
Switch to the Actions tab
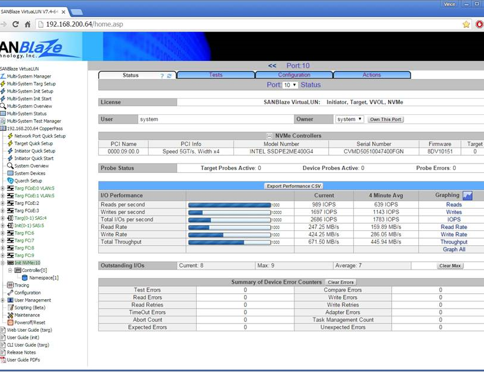coord(371,75)
